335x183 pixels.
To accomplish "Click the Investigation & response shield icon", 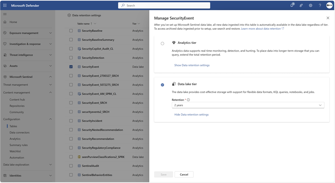I will [x=5, y=44].
